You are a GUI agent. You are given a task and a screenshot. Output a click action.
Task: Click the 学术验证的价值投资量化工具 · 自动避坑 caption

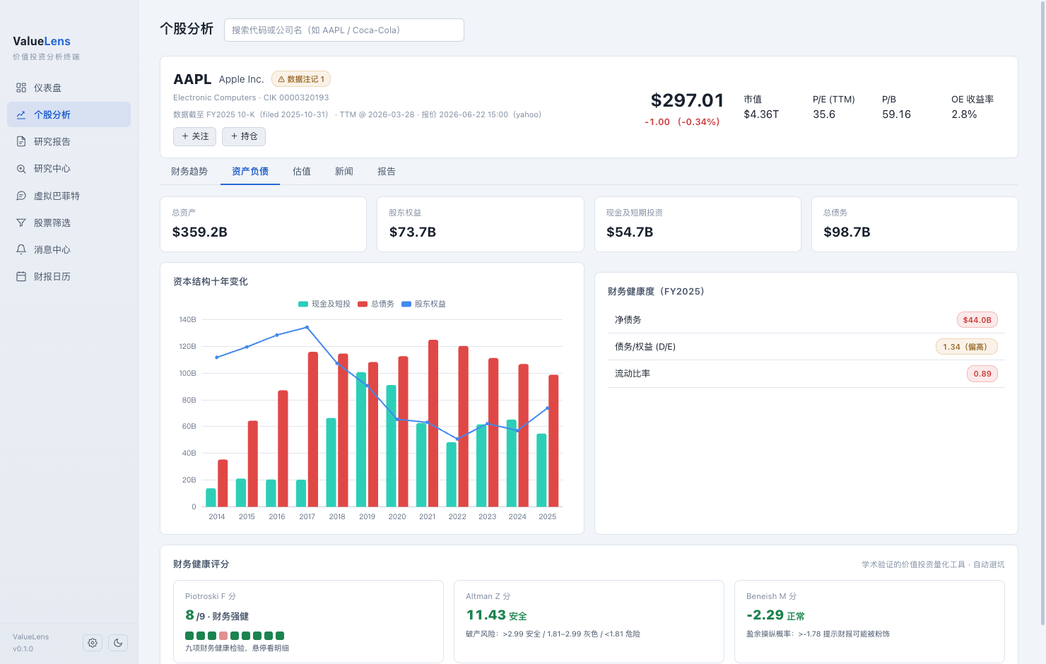coord(933,564)
